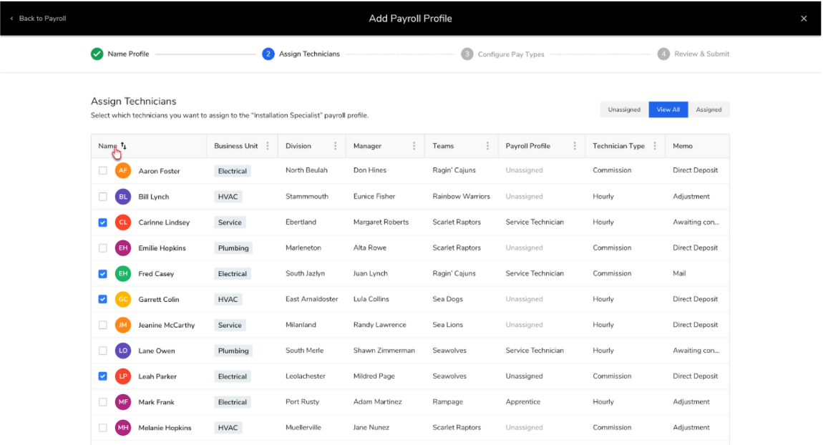823x445 pixels.
Task: Go back to Payroll
Action: pos(39,19)
